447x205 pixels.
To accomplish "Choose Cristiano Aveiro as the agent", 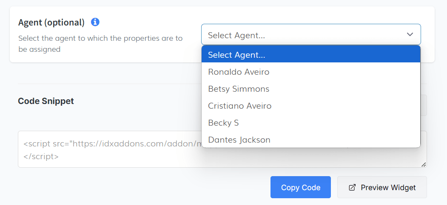I will [x=239, y=106].
